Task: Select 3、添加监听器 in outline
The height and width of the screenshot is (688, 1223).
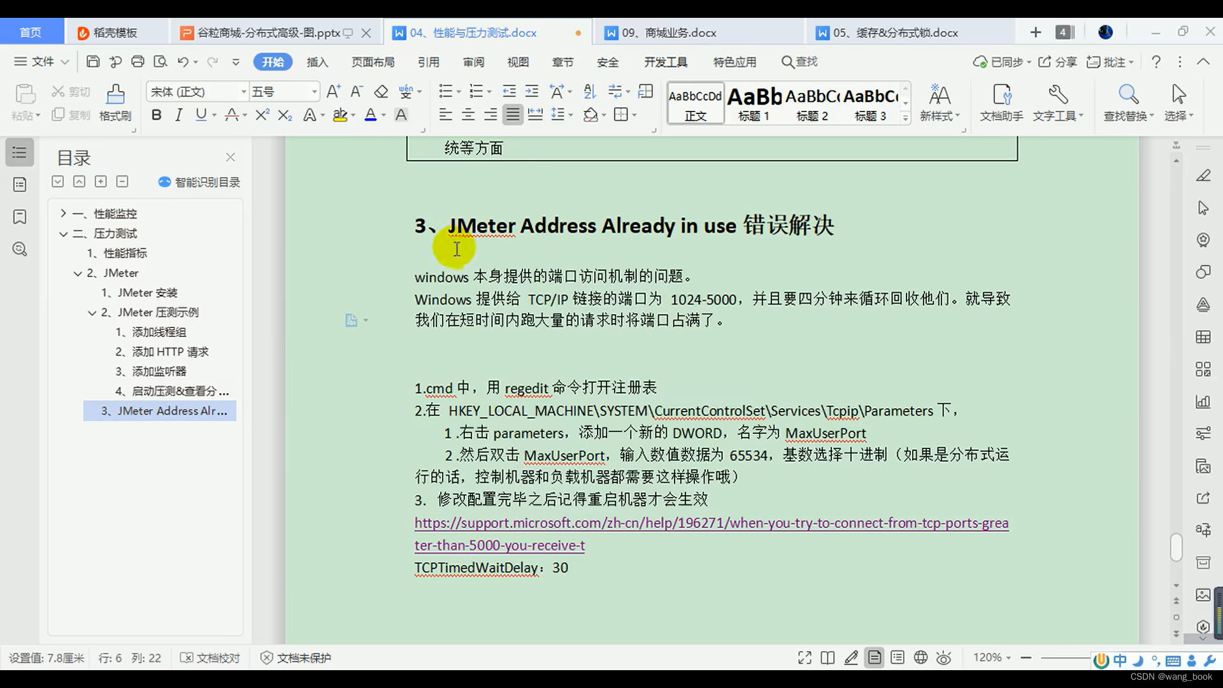Action: click(x=151, y=371)
